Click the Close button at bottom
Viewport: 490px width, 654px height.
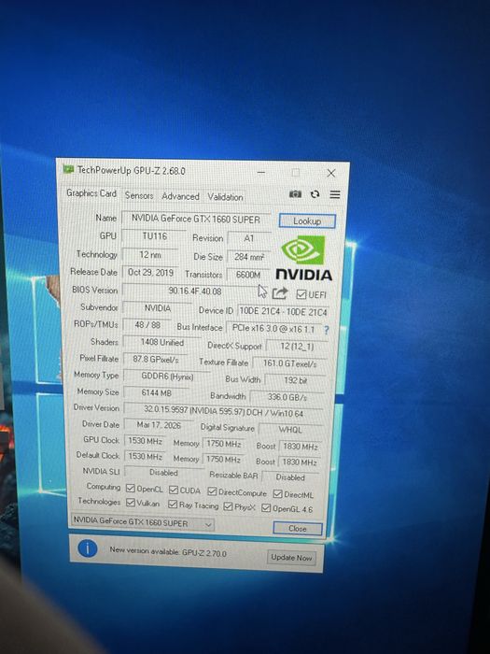pos(298,529)
